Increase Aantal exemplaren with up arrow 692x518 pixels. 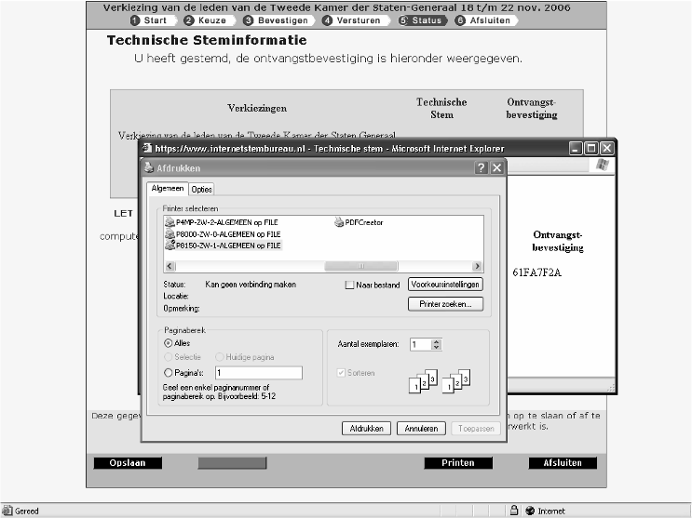point(437,341)
